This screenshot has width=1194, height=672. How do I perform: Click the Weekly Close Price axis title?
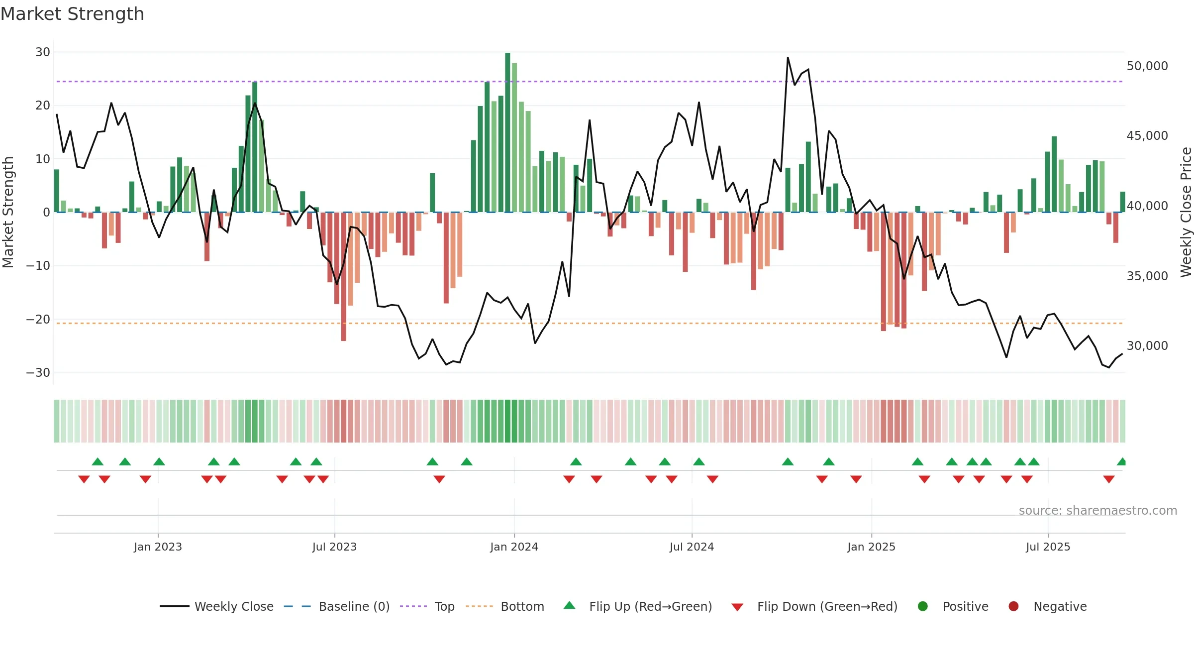(1186, 212)
